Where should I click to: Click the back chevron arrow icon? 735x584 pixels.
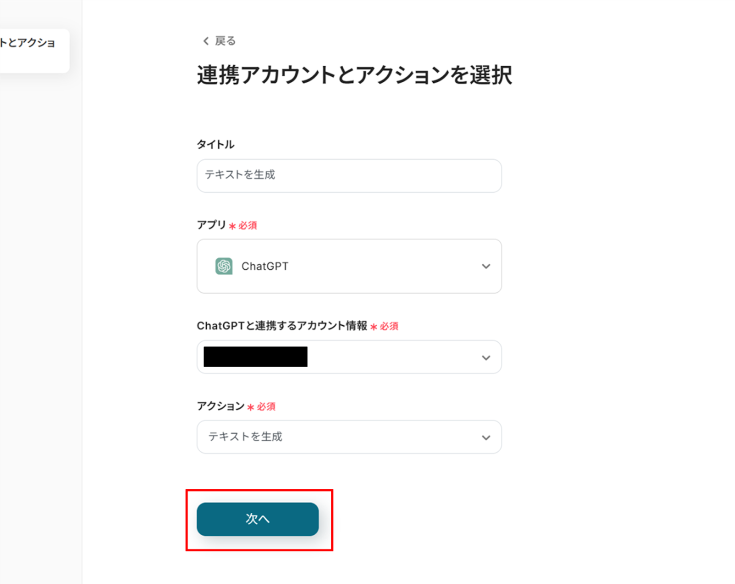click(206, 41)
